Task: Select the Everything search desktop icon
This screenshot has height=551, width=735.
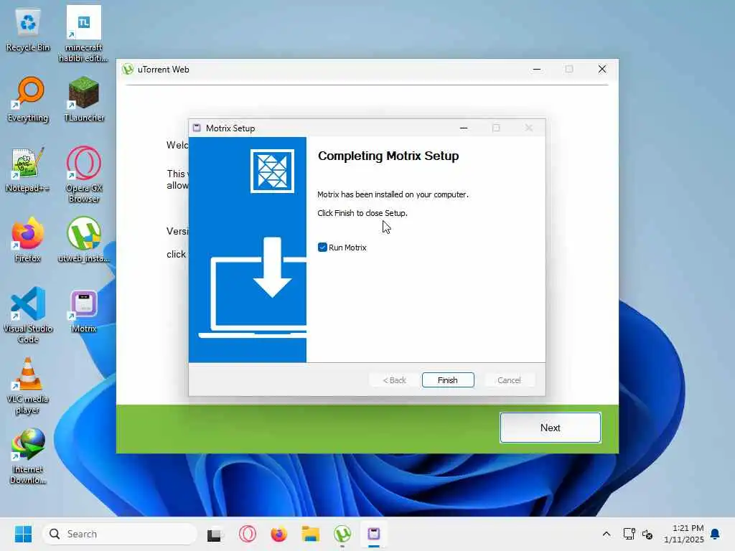Action: 28,99
